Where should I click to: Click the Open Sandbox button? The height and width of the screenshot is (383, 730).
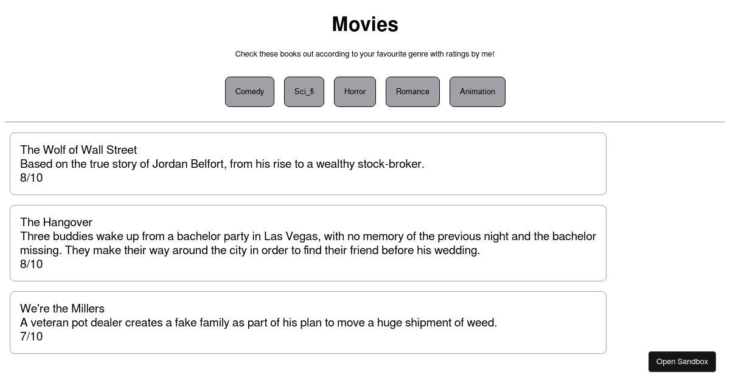[682, 361]
